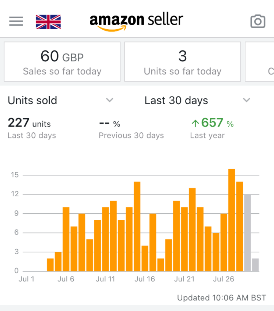Select the Jul 6 axis label

(x=66, y=279)
